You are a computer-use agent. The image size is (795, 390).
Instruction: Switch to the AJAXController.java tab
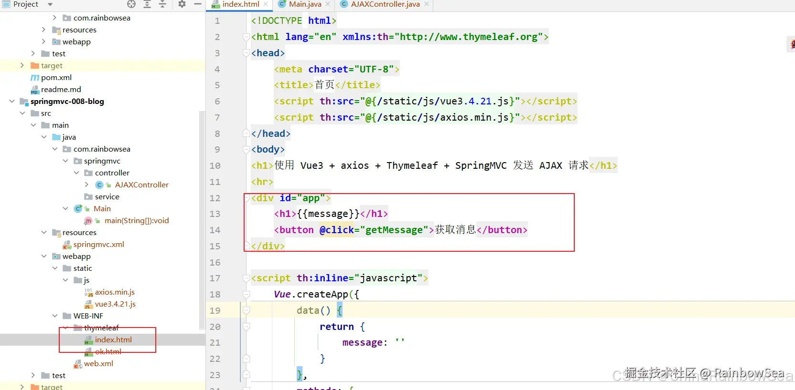pos(385,4)
